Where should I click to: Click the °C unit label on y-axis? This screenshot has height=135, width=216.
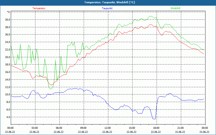tap(9, 12)
